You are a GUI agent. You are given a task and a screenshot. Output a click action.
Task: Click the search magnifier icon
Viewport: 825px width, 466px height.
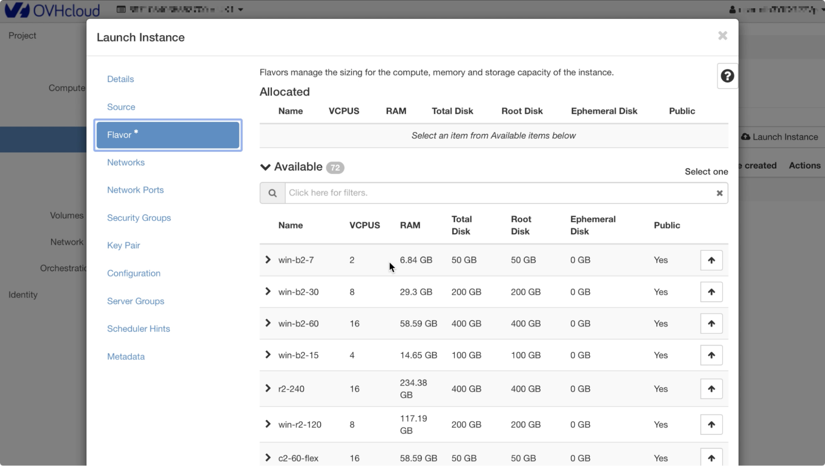coord(272,193)
